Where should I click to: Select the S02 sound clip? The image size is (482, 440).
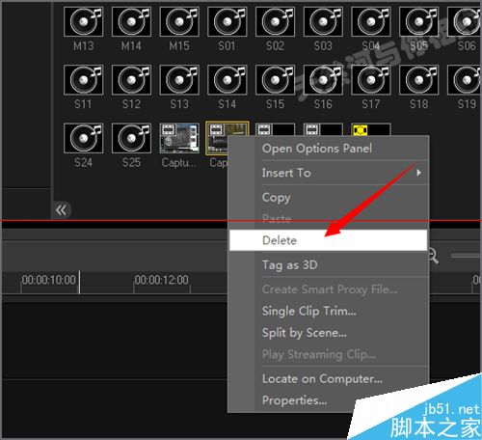[275, 21]
